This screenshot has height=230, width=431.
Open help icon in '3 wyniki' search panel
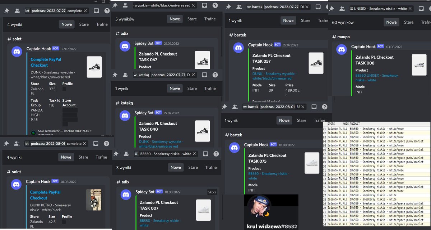[x=216, y=154]
